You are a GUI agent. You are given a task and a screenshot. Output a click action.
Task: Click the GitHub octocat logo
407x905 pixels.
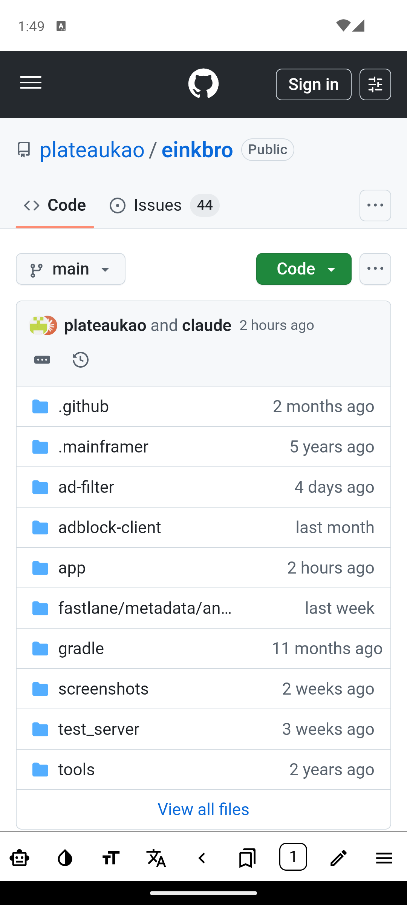(203, 84)
